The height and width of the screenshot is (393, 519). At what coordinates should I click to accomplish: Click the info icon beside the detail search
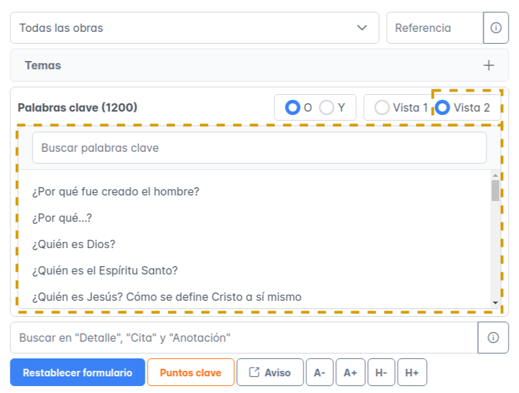[493, 338]
